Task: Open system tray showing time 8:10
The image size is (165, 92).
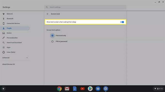Action: 159,89
